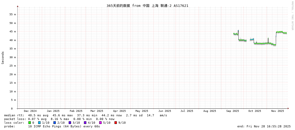Click the blue 2/10 loss swatch
The width and height of the screenshot is (295, 130).
click(x=54, y=123)
